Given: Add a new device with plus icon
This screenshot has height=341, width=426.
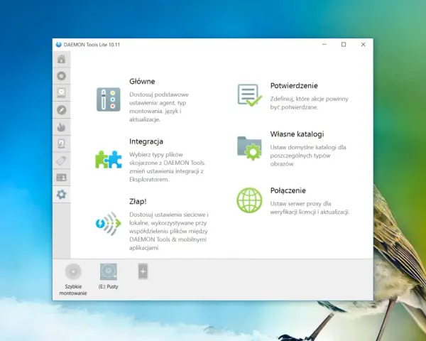Looking at the screenshot, I should (143, 271).
